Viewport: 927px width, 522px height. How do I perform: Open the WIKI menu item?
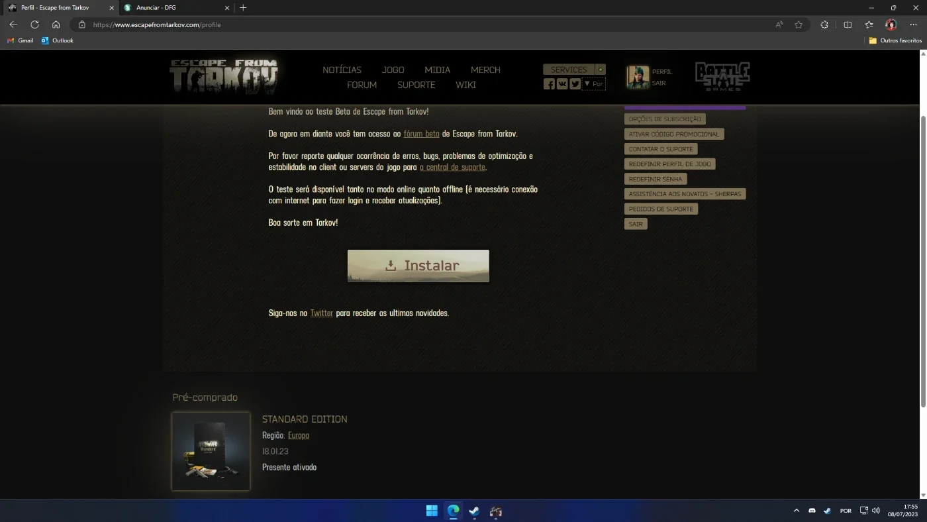click(465, 85)
